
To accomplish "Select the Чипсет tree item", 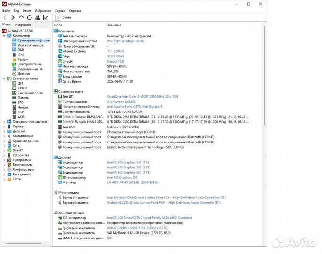I will 20,107.
